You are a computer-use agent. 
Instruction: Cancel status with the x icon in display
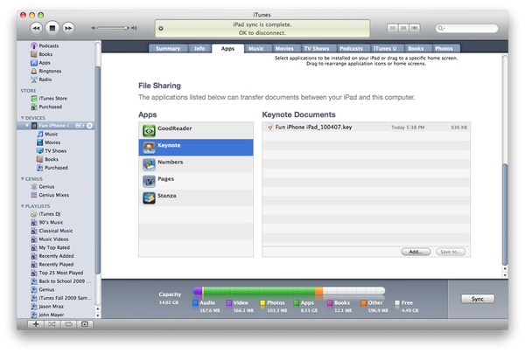(x=161, y=29)
